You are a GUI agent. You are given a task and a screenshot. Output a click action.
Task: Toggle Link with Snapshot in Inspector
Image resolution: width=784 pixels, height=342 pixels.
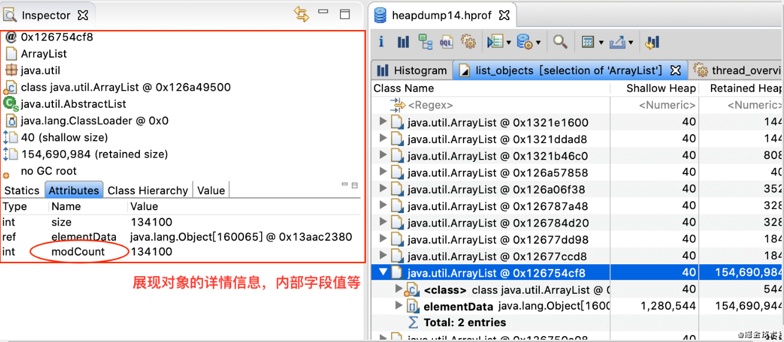pyautogui.click(x=302, y=15)
